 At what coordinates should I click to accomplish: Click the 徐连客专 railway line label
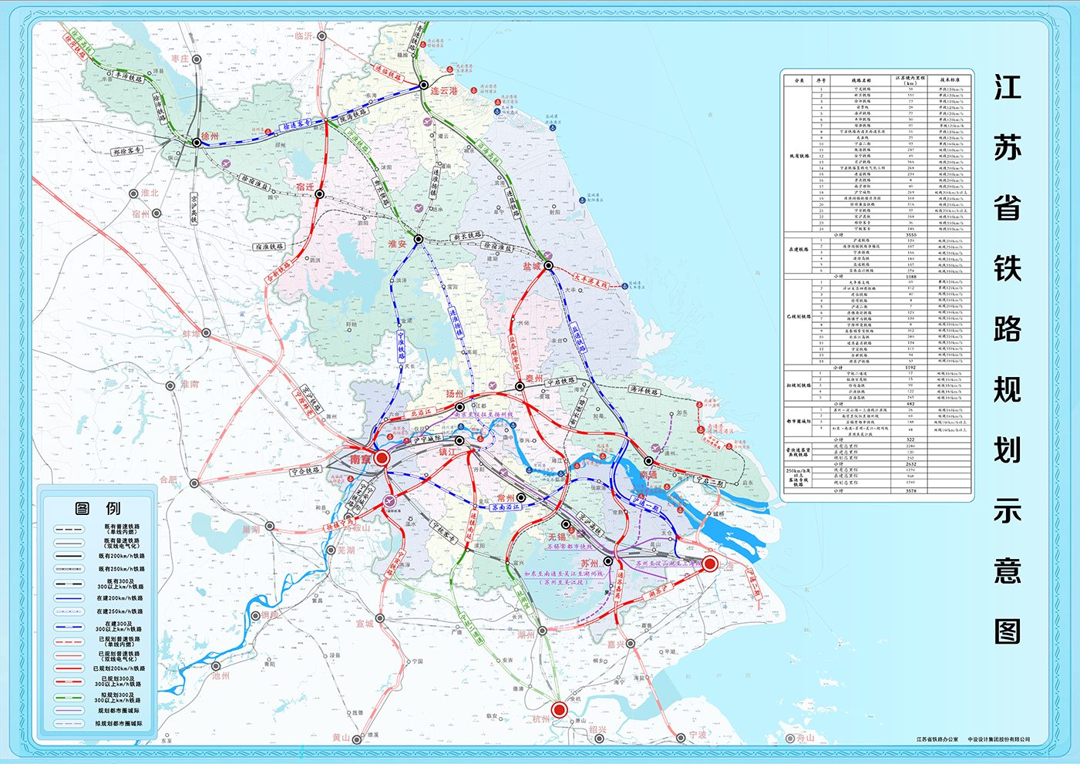(296, 124)
